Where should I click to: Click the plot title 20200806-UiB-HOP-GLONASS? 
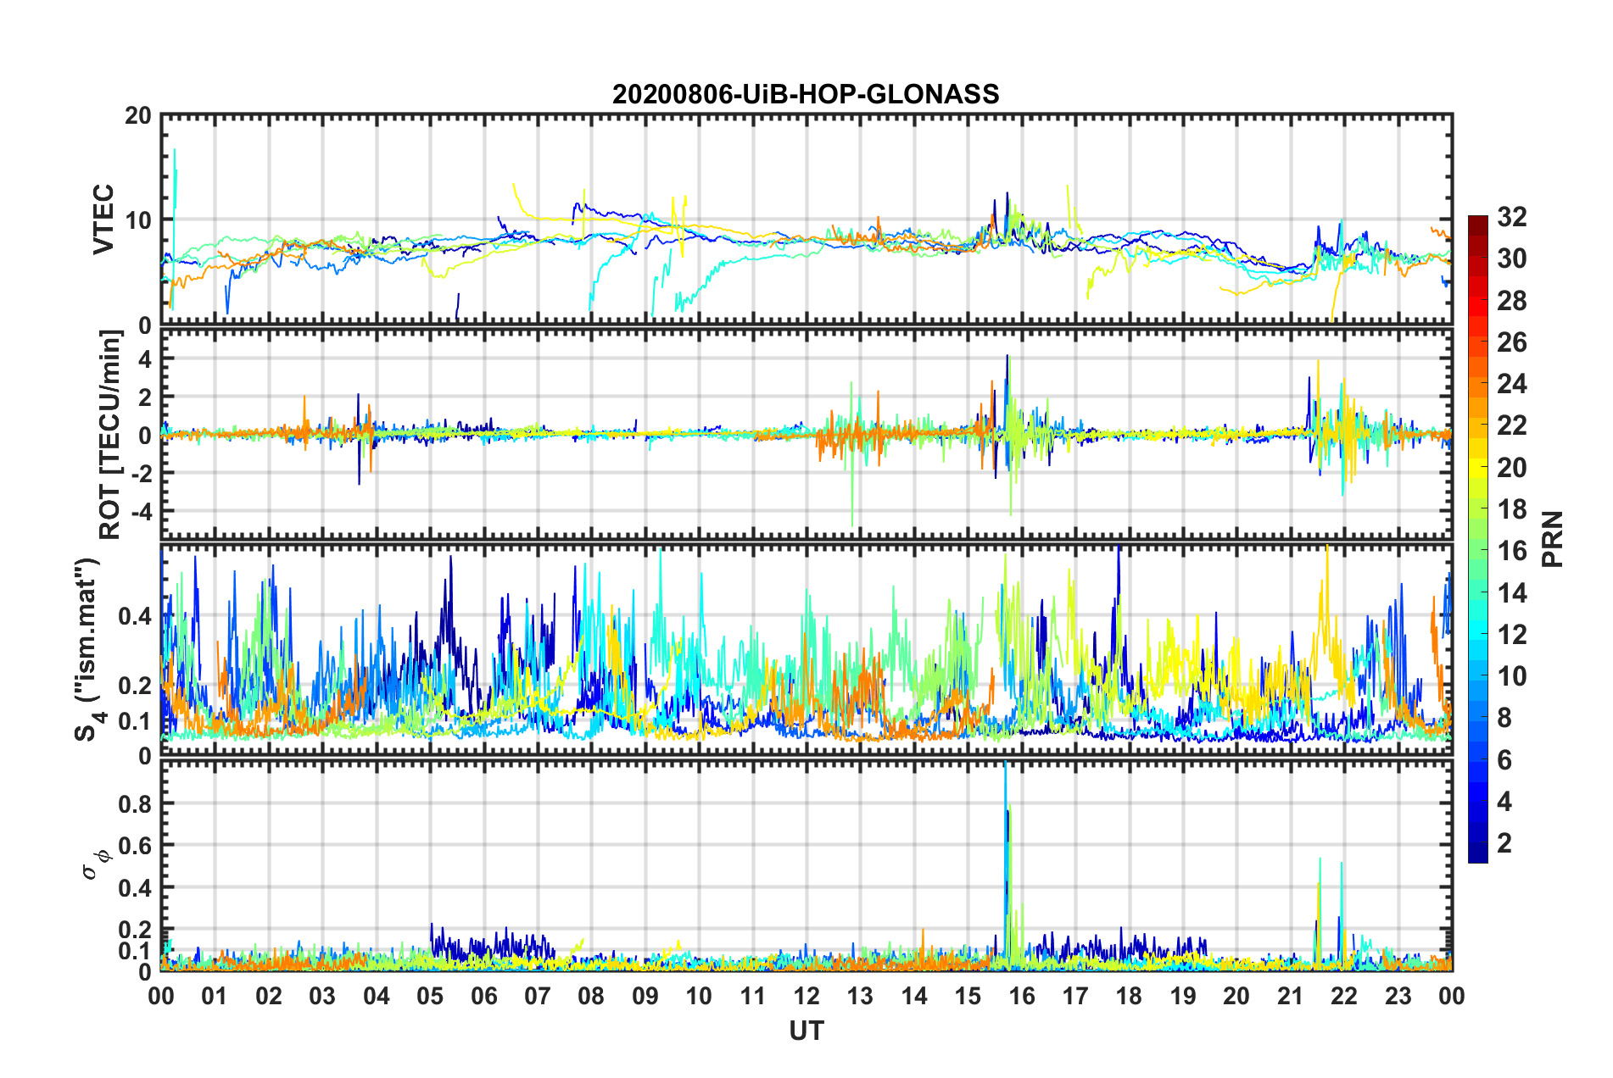point(806,94)
